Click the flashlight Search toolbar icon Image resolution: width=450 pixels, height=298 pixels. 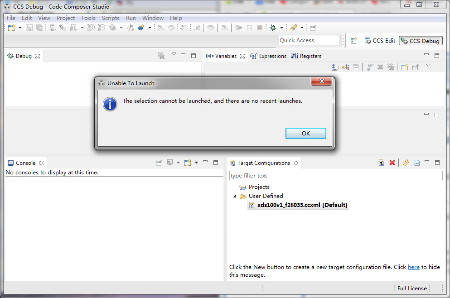click(293, 28)
